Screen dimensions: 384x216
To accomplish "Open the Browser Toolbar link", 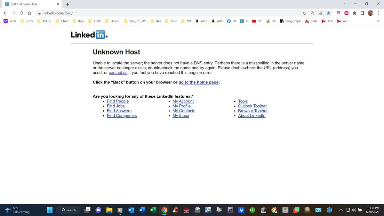I will (253, 111).
